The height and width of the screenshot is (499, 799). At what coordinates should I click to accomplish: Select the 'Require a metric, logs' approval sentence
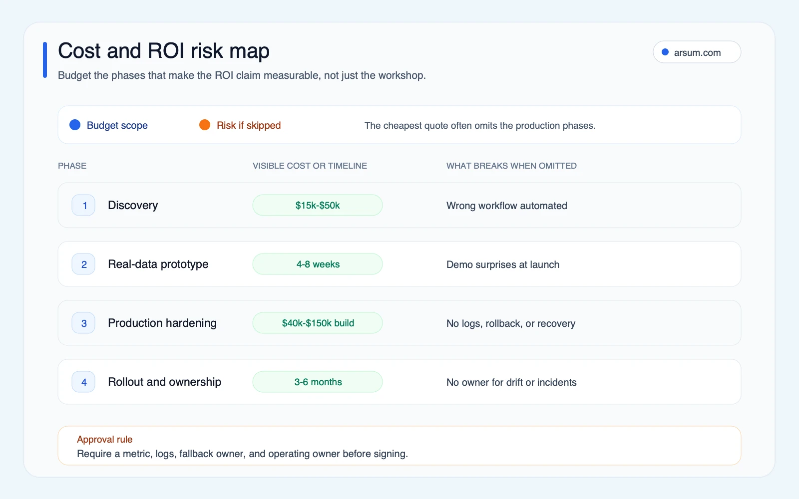243,454
